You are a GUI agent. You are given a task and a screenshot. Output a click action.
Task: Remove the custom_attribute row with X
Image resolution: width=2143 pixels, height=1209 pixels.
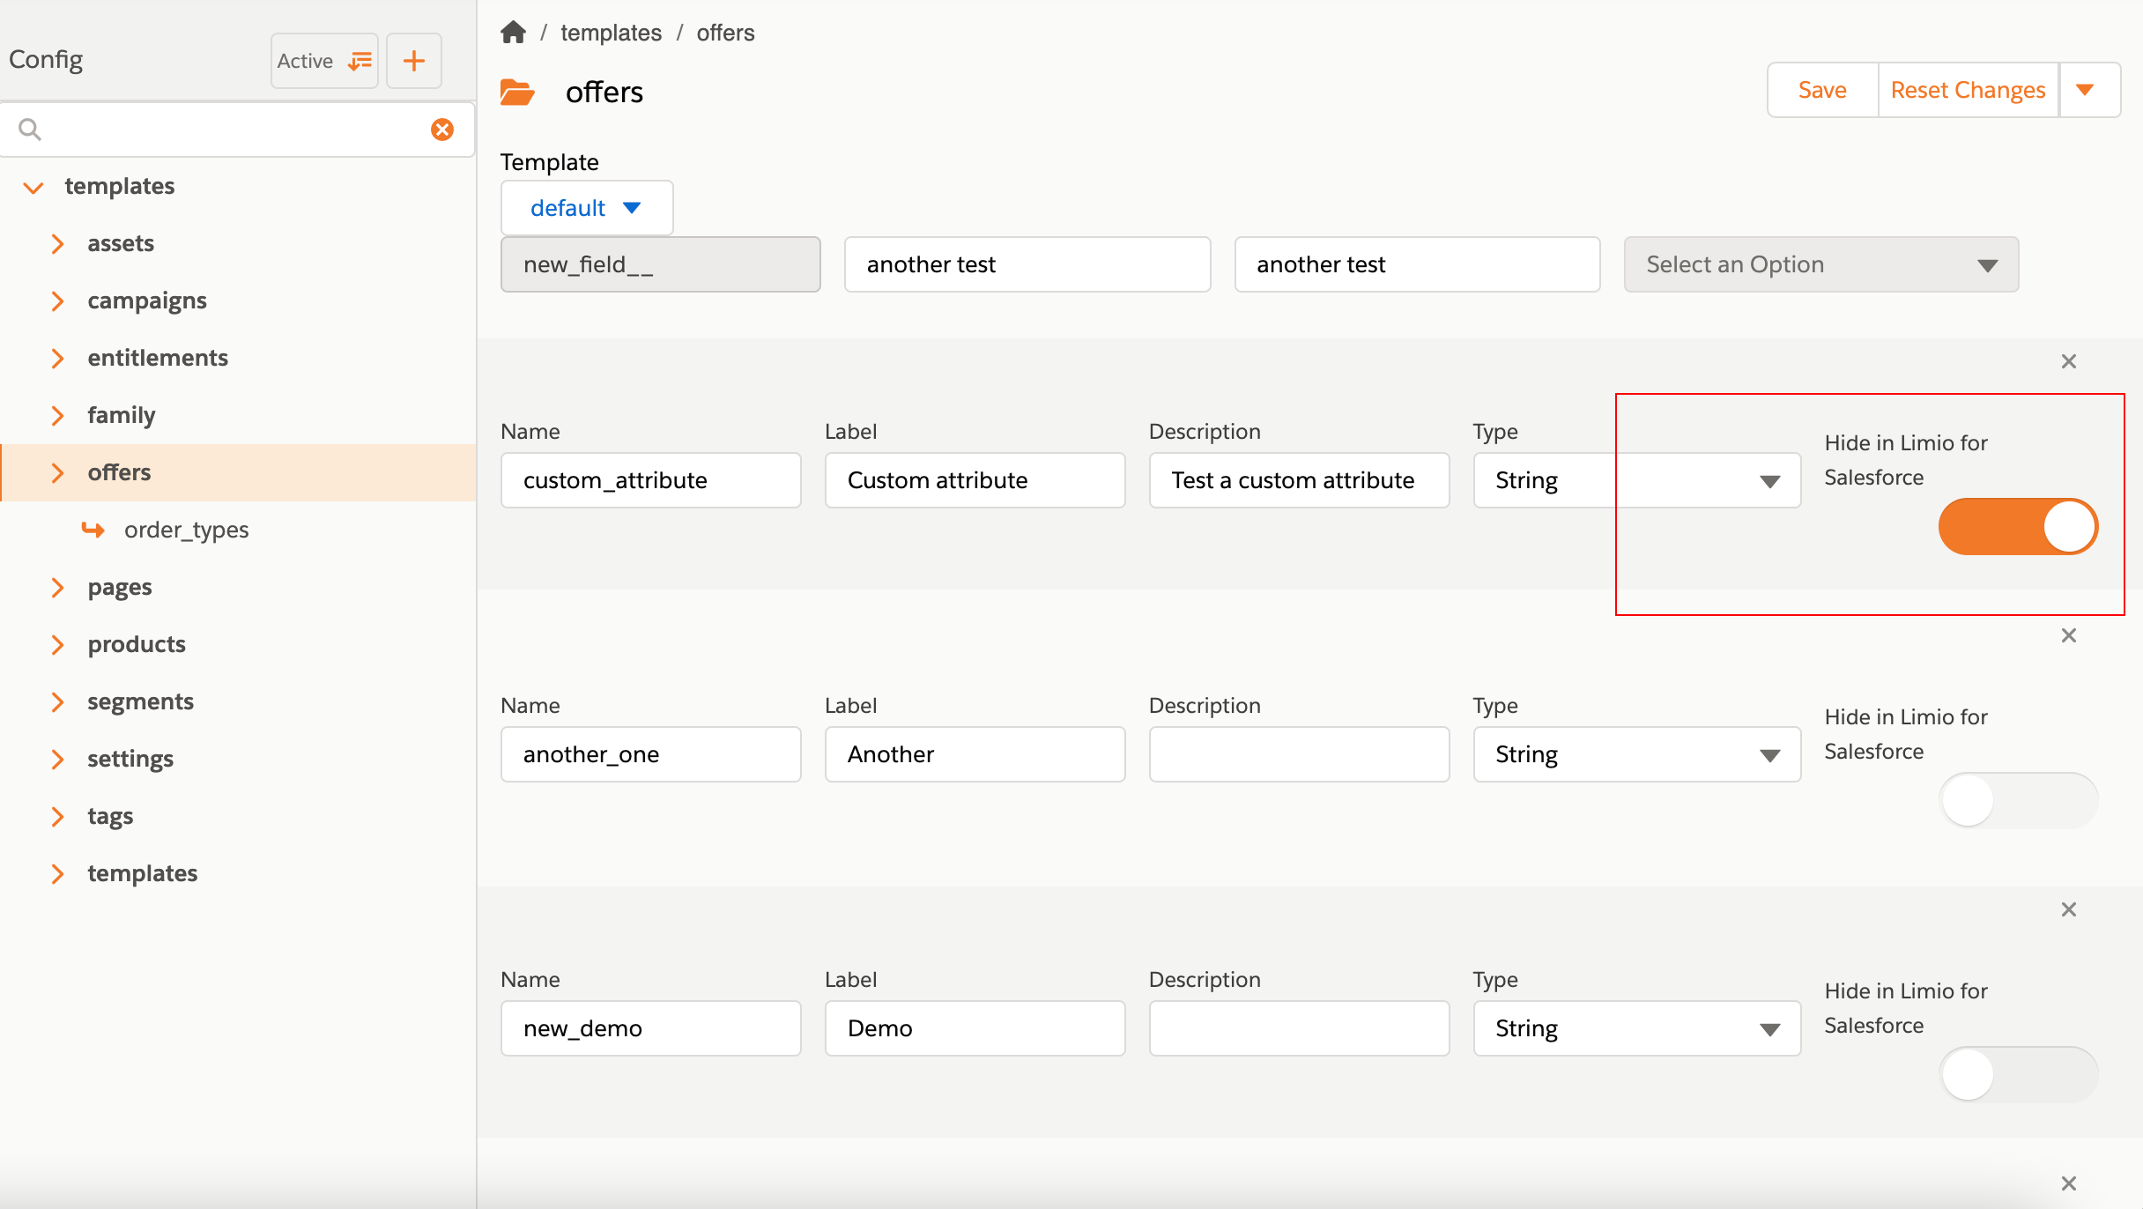pos(2069,361)
